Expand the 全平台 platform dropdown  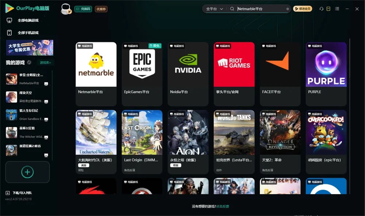coord(214,9)
